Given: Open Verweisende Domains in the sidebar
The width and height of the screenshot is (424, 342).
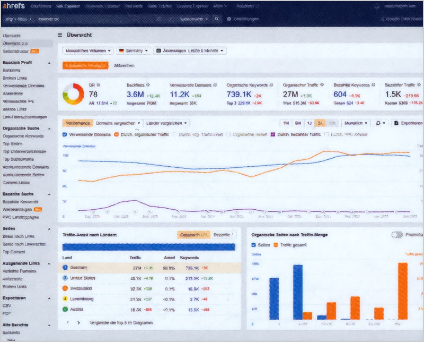Looking at the screenshot, I should pyautogui.click(x=23, y=85).
